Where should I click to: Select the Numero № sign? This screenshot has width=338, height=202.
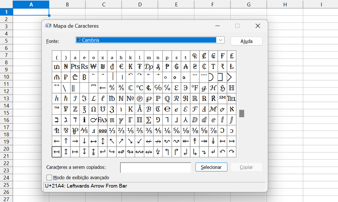click(130, 99)
